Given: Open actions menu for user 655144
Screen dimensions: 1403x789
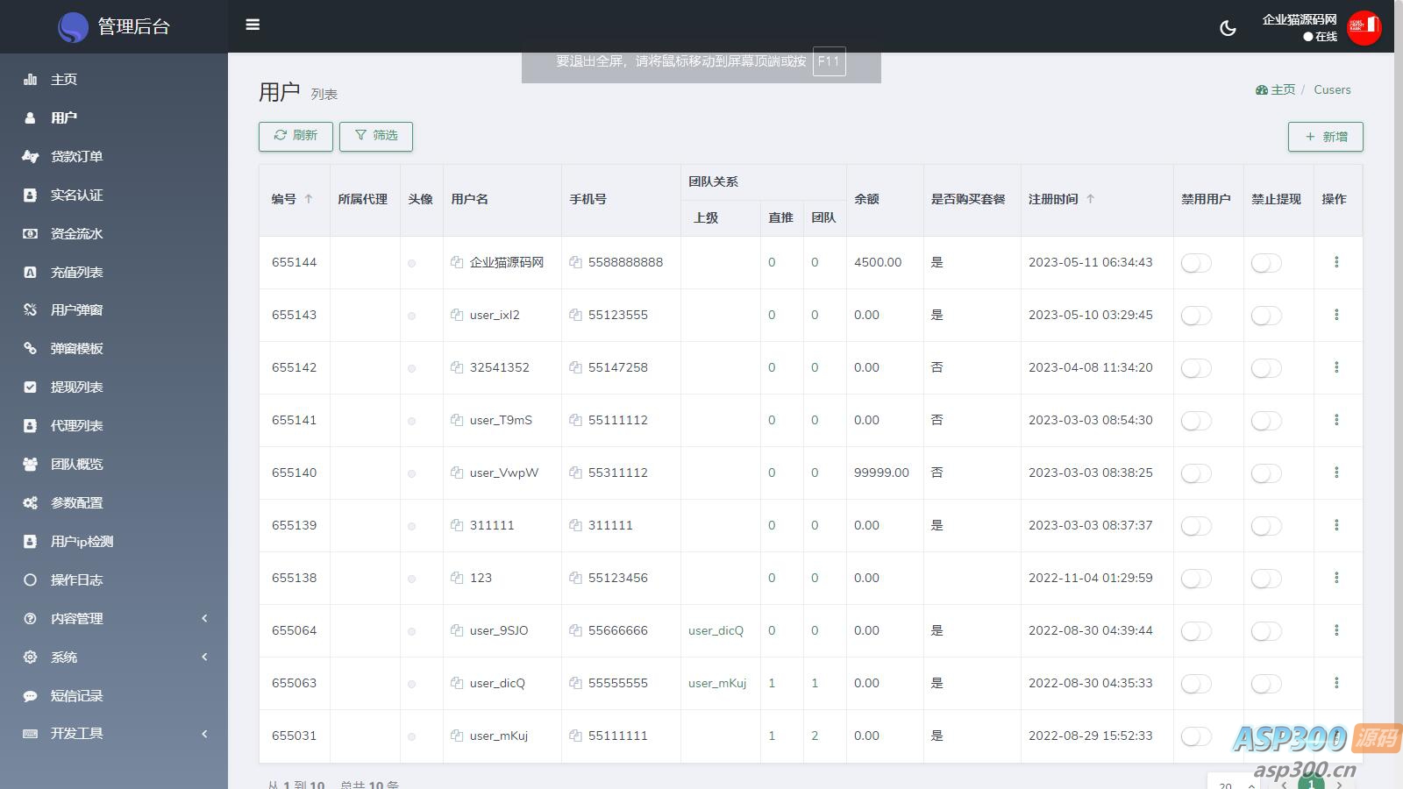Looking at the screenshot, I should click(1336, 262).
